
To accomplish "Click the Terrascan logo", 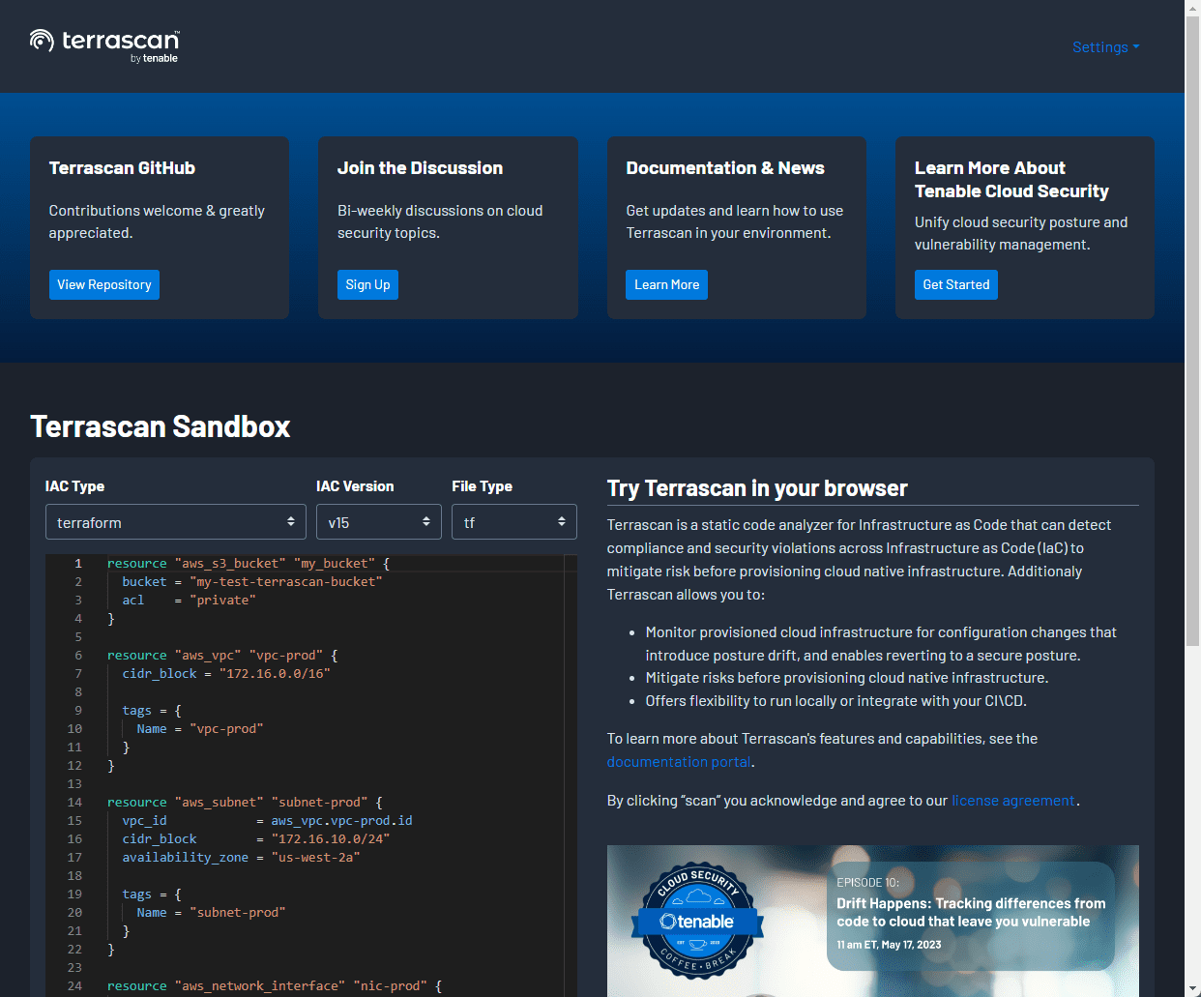I will pos(104,45).
